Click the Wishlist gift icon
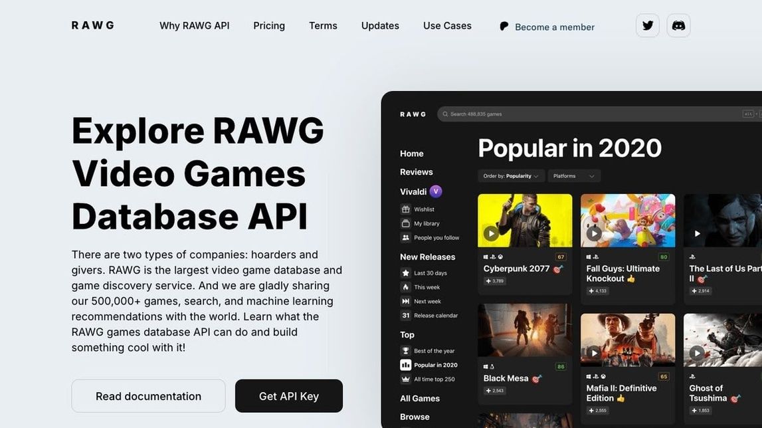 point(405,209)
